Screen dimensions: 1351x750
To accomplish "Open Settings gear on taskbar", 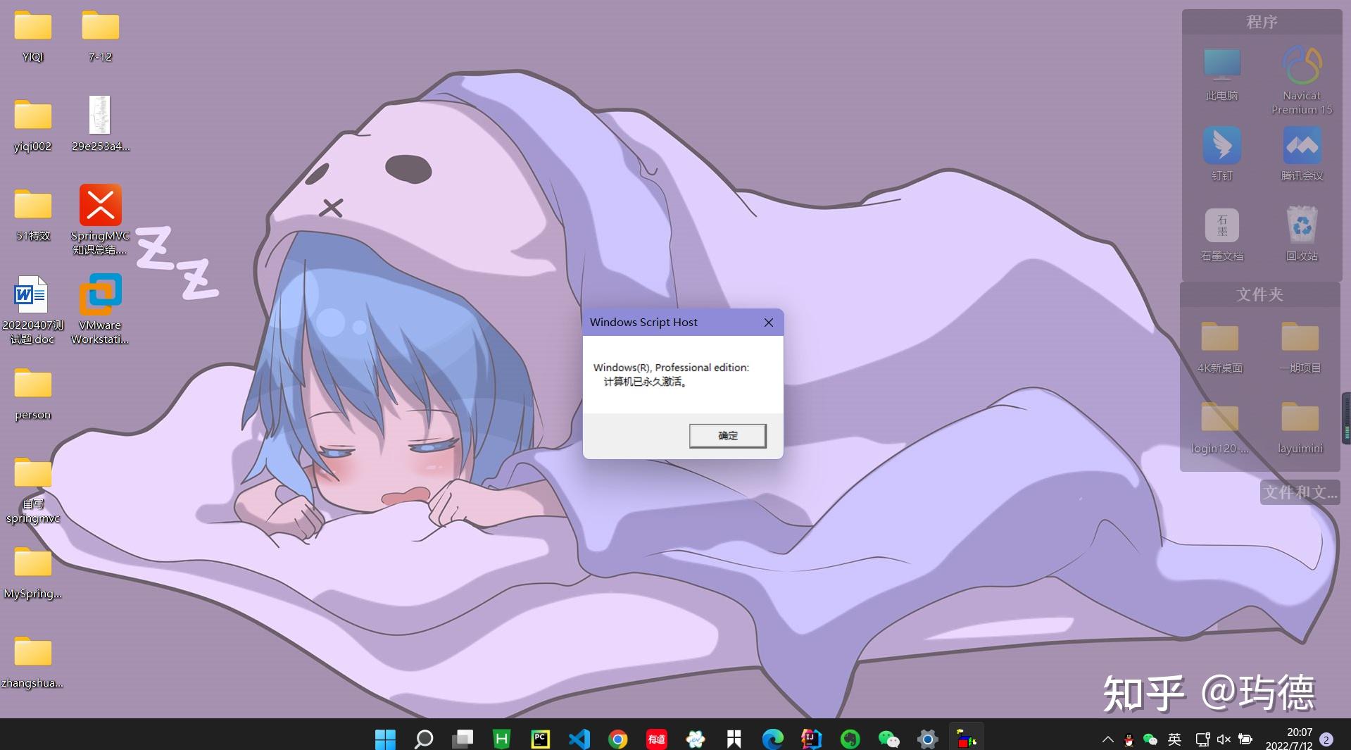I will pos(927,739).
